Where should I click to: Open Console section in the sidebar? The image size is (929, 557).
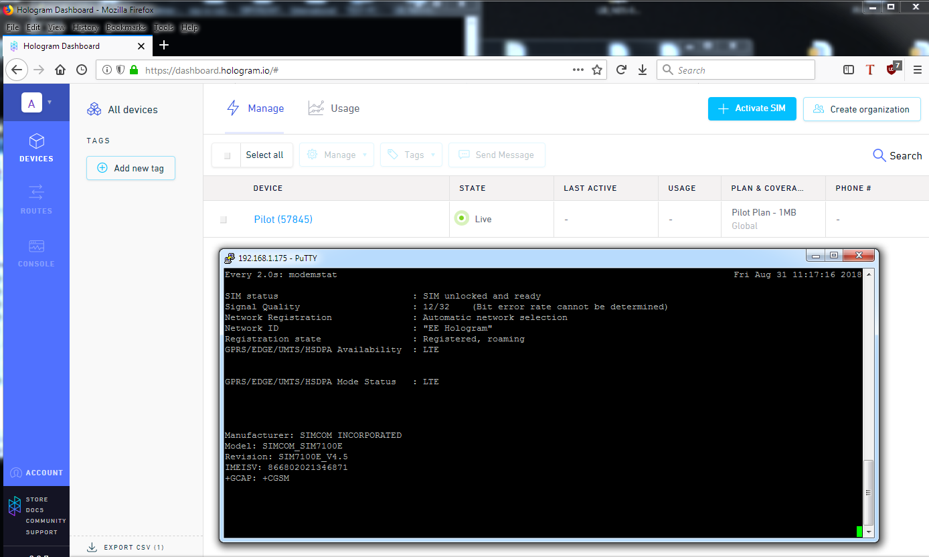pyautogui.click(x=36, y=252)
